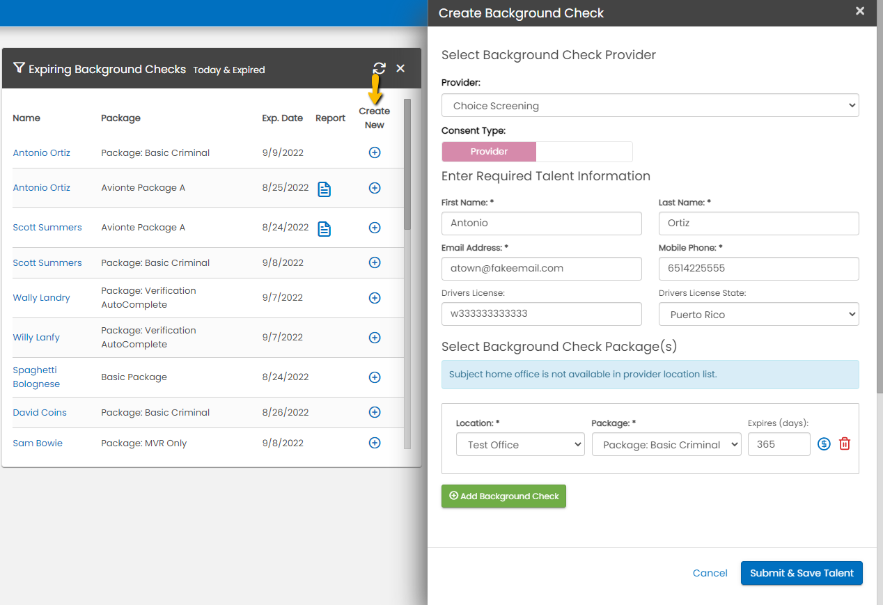This screenshot has height=605, width=883.
Task: Delete the Basic Criminal package row
Action: (845, 444)
